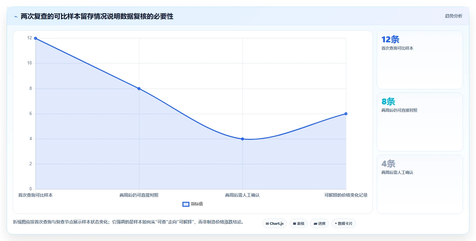Toggle the 指标值 legend item

coord(193,204)
